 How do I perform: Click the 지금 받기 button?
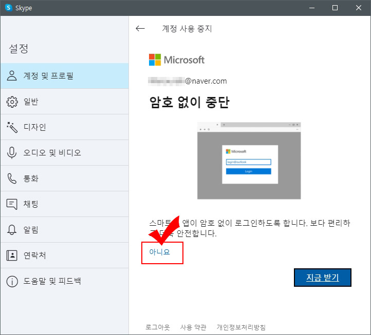(323, 278)
